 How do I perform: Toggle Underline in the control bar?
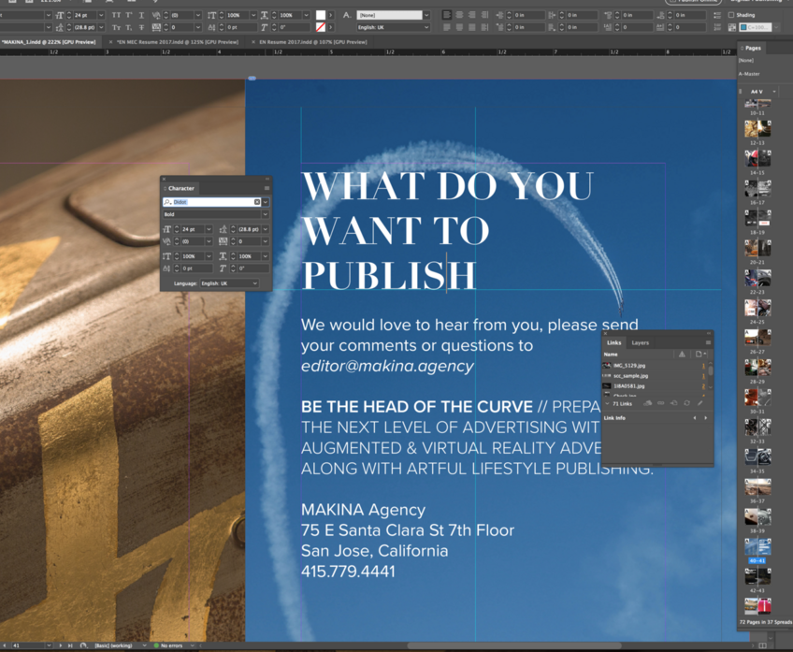pyautogui.click(x=141, y=15)
